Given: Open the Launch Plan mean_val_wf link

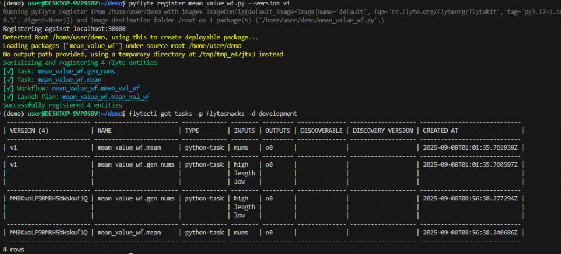Looking at the screenshot, I should (x=106, y=97).
